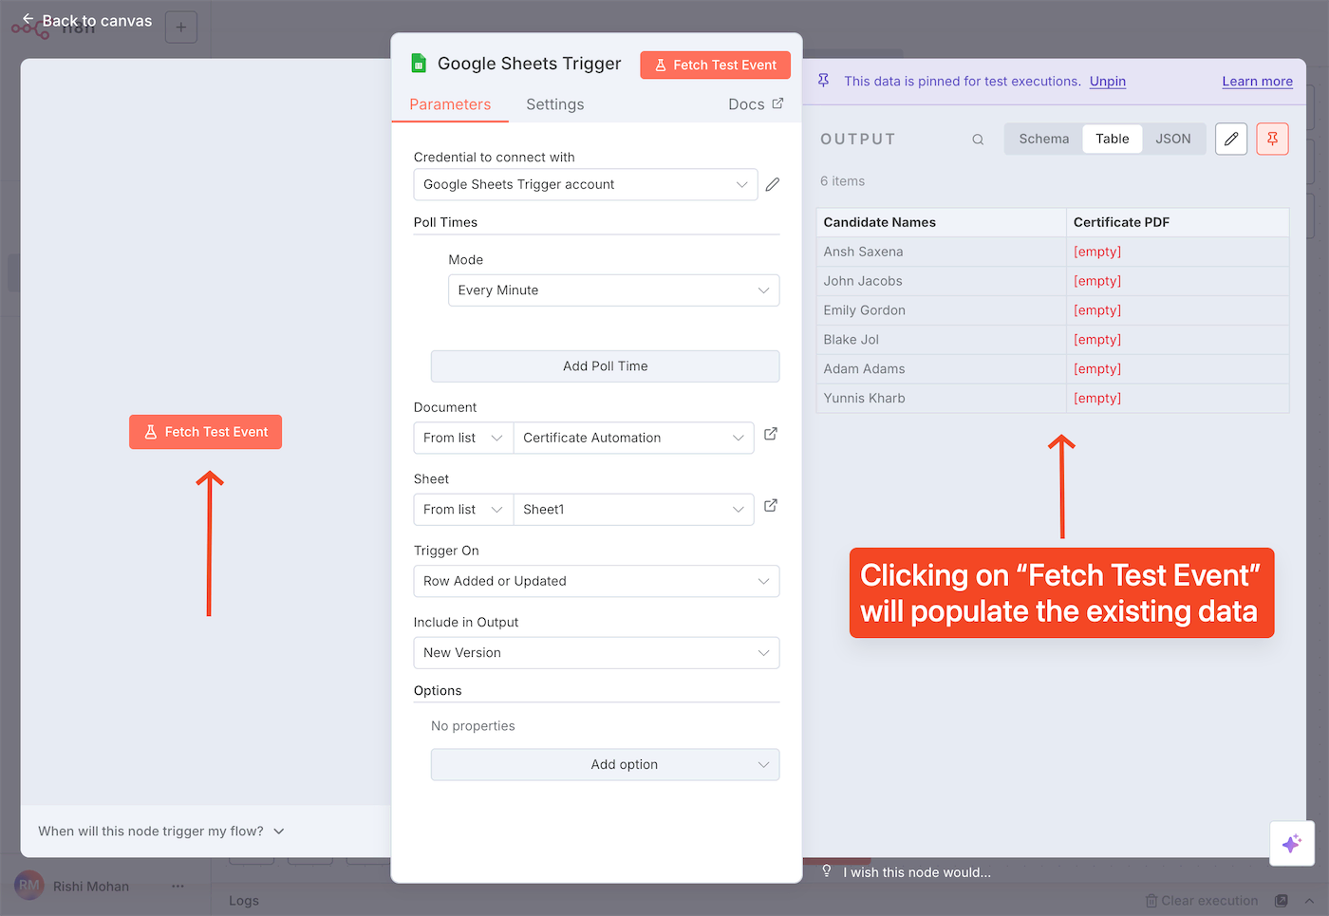Click the pin icon in the pinned data banner

click(x=823, y=81)
